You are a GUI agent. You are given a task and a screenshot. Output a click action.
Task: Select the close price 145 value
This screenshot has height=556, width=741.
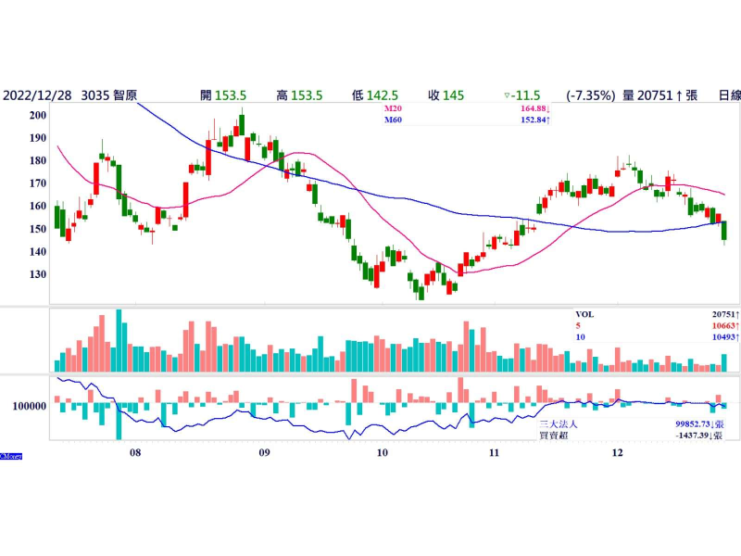[454, 95]
